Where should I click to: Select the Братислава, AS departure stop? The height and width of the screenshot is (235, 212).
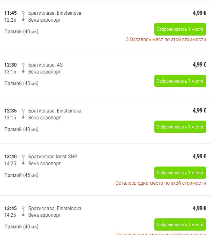pos(46,65)
